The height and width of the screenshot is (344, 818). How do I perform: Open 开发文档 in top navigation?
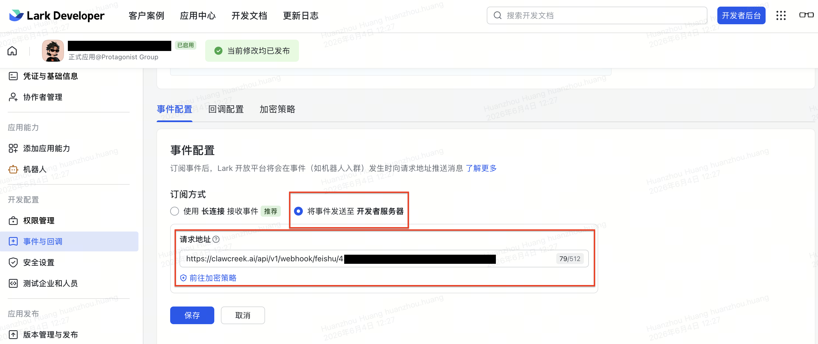click(249, 15)
